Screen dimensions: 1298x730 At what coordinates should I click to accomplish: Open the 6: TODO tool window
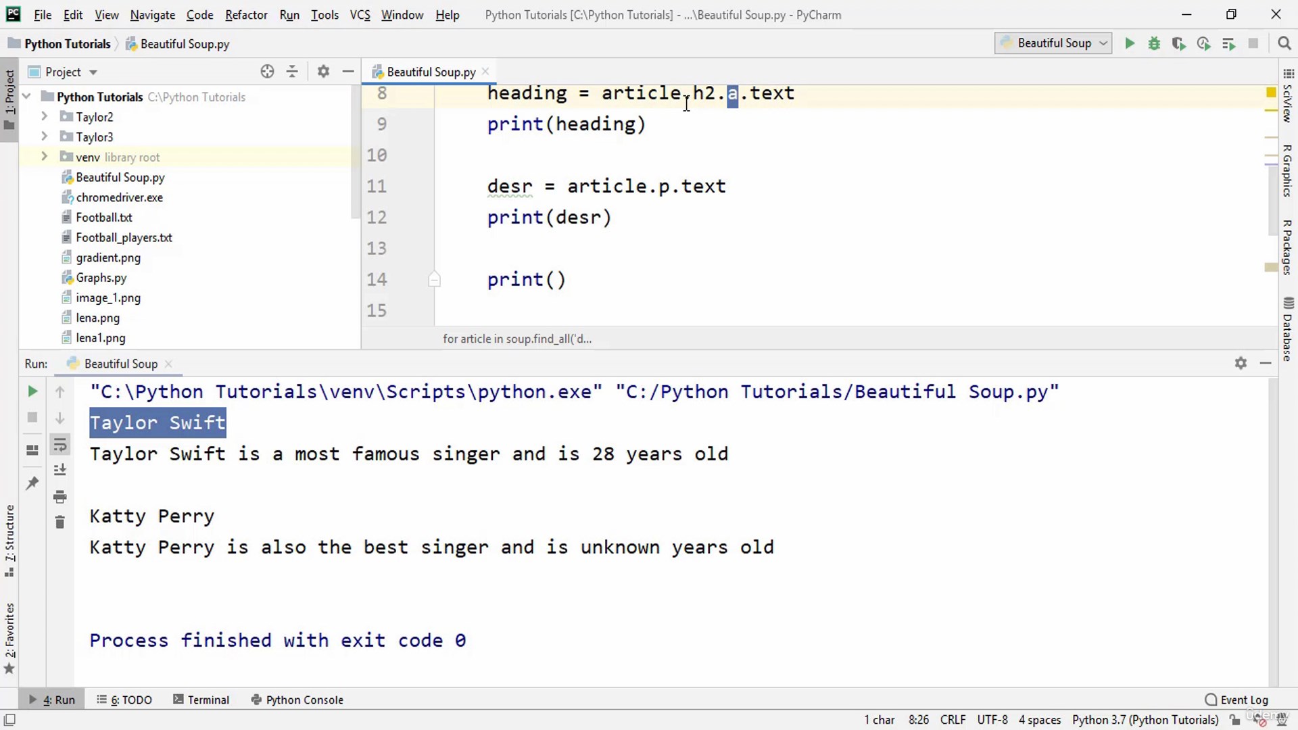(124, 700)
